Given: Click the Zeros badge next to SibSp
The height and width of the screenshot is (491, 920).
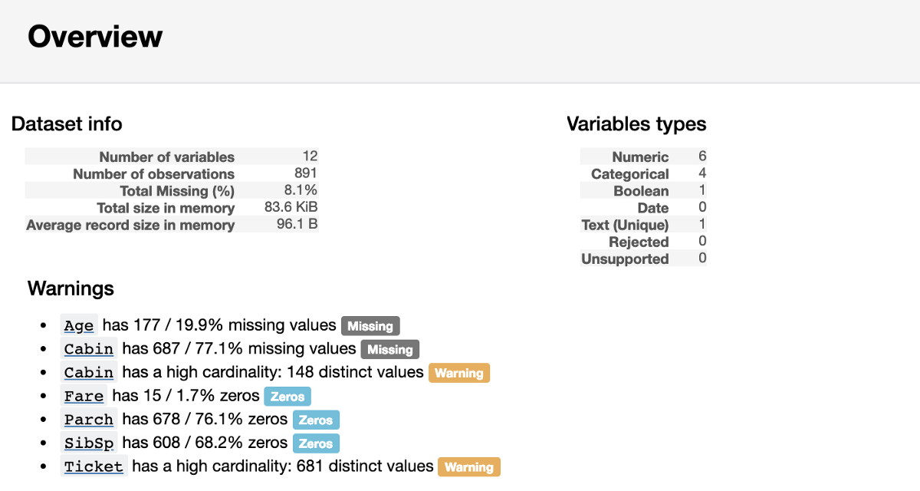Looking at the screenshot, I should point(316,443).
